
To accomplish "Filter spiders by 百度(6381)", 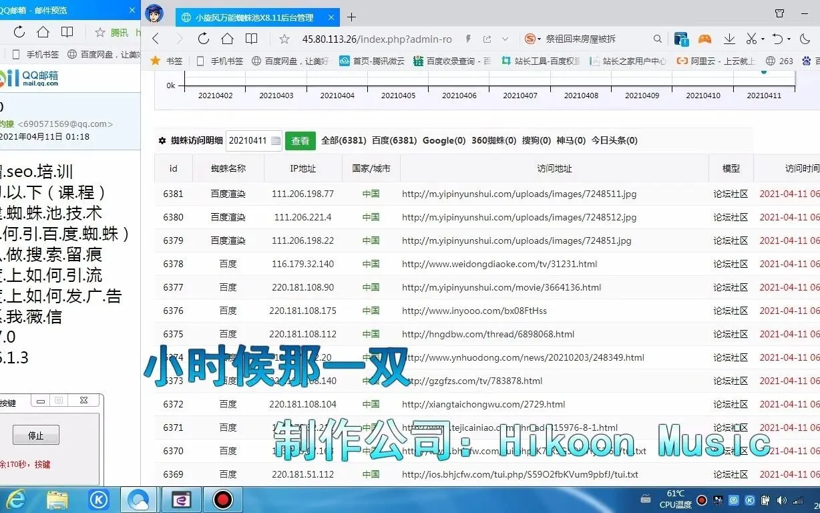I will [x=394, y=141].
